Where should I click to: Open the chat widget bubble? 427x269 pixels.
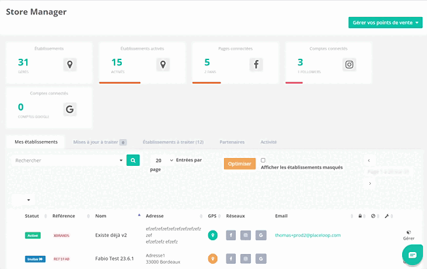[413, 255]
